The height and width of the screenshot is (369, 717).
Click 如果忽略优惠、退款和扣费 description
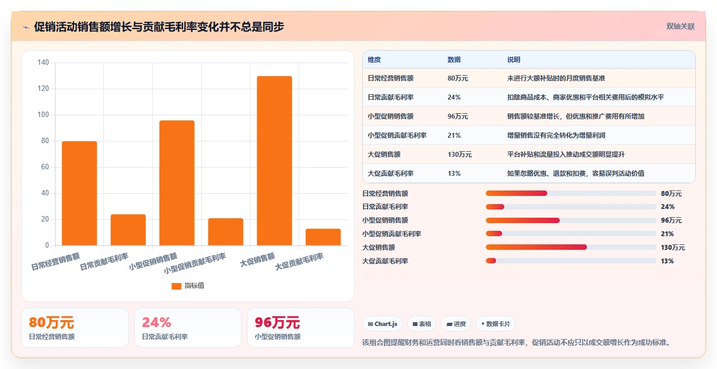point(576,174)
